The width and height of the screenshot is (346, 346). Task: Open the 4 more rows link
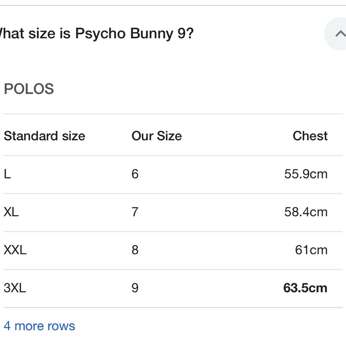39,326
